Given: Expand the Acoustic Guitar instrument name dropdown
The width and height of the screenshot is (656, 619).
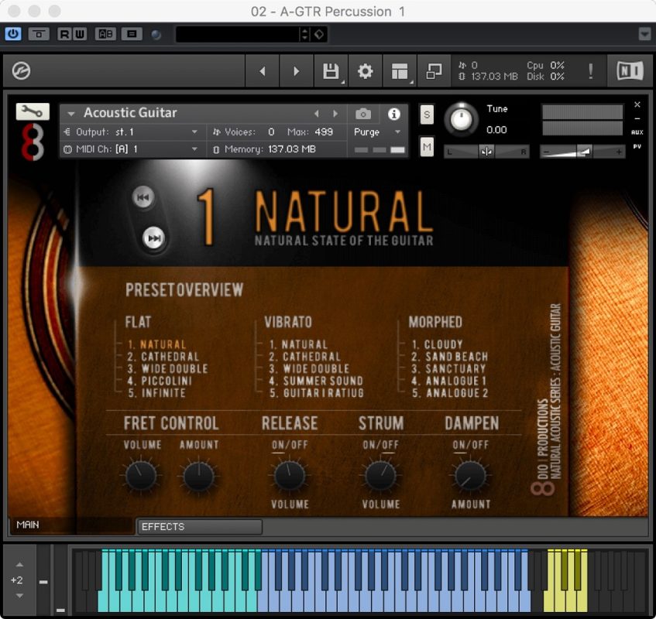Looking at the screenshot, I should coord(70,113).
